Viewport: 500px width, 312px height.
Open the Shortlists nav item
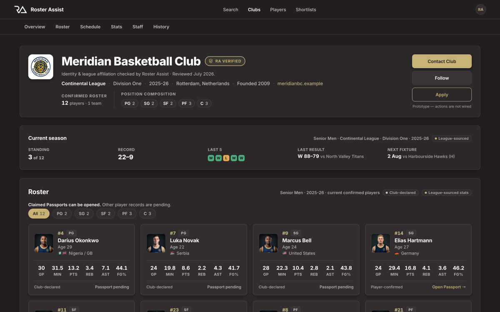tap(306, 10)
